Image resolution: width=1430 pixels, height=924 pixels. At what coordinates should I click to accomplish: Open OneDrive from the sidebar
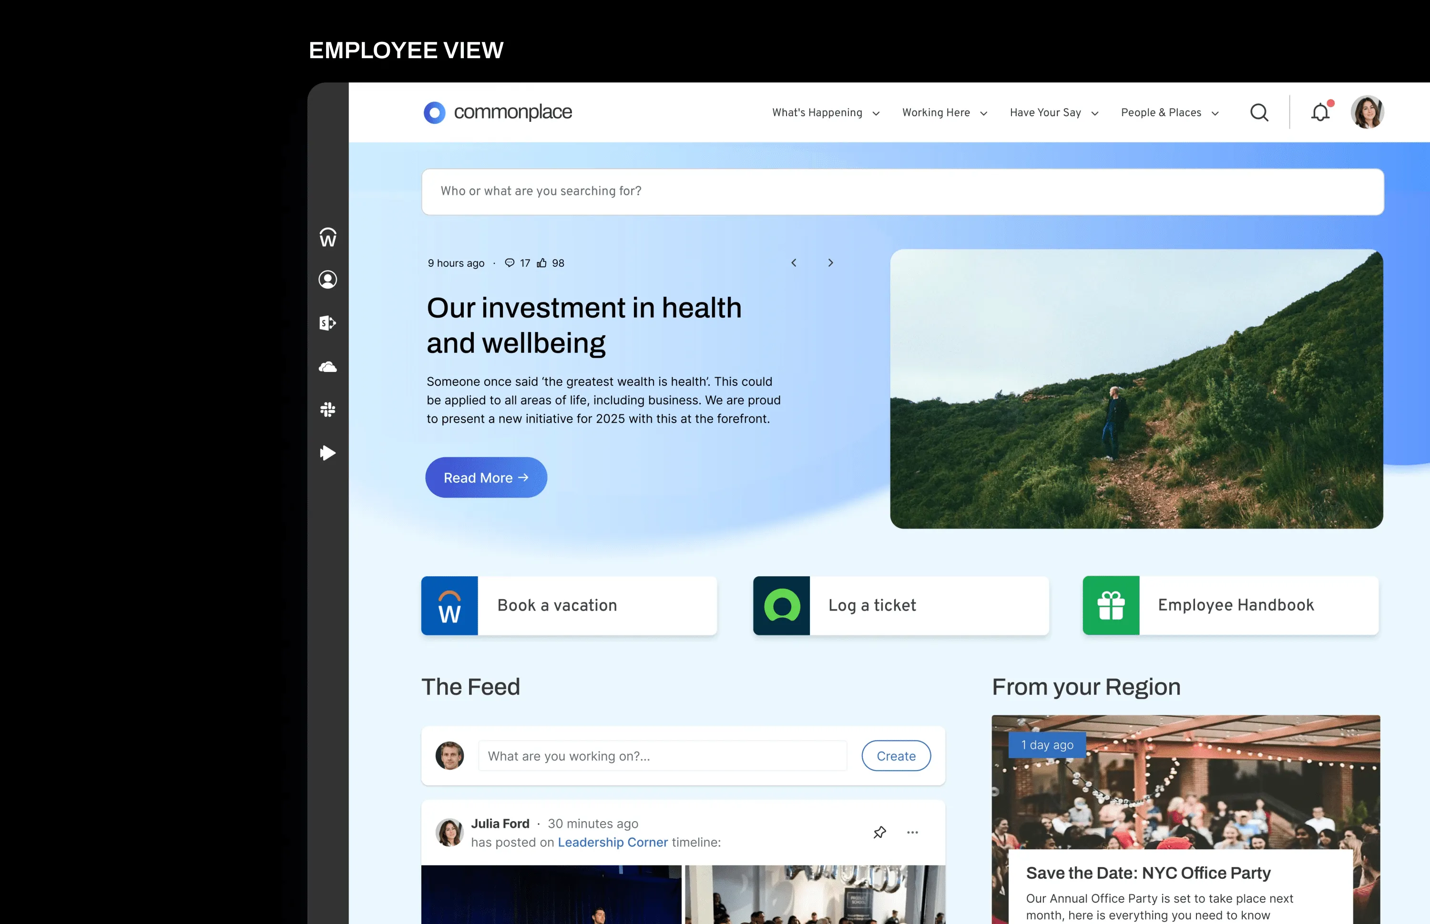(x=328, y=367)
